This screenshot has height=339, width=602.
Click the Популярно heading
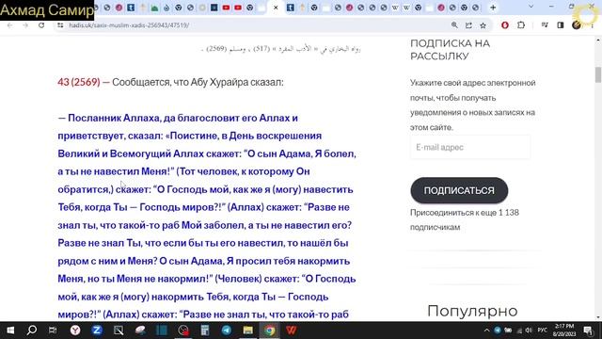(472, 311)
